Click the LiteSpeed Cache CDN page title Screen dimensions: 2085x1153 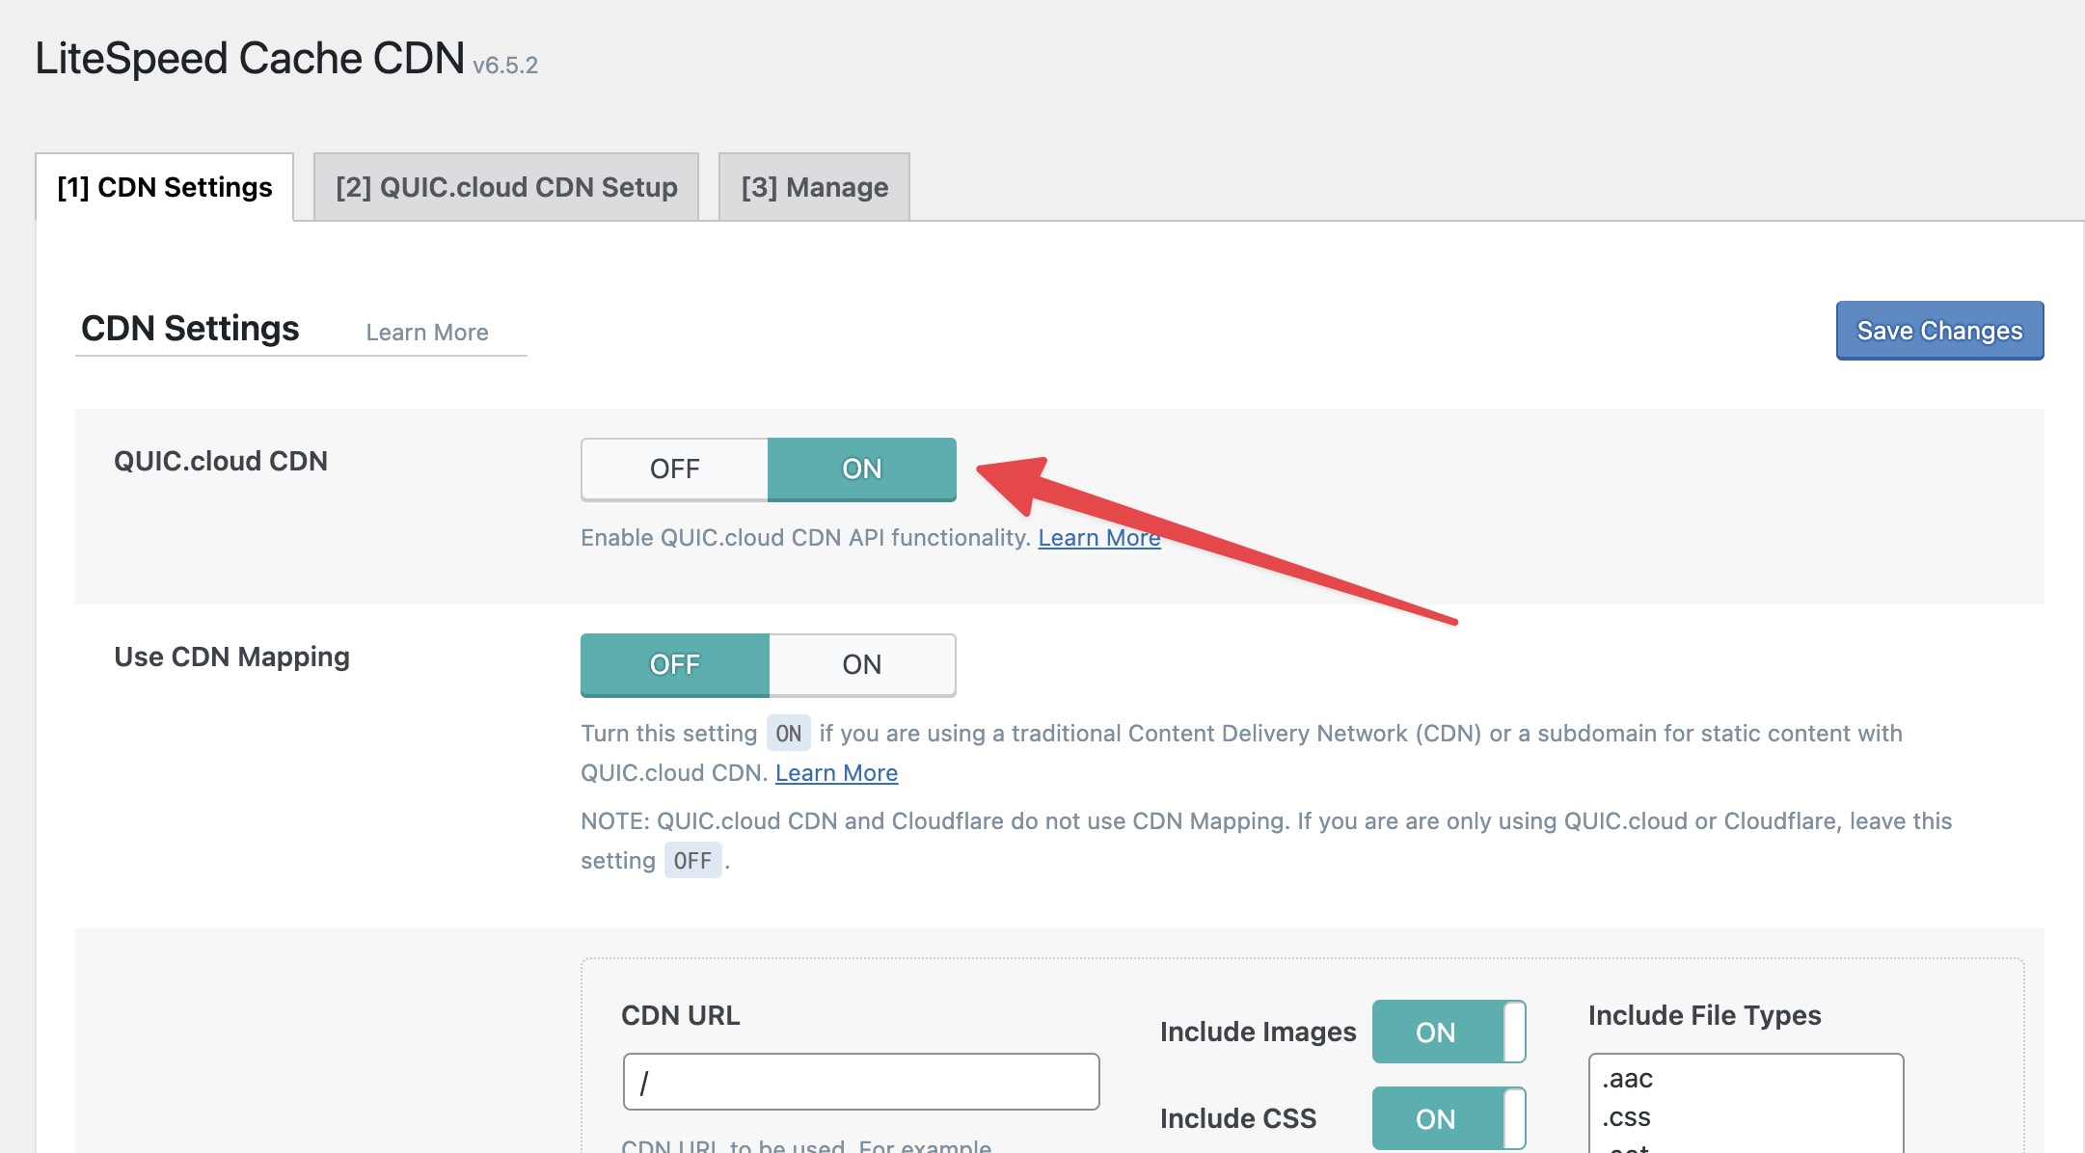pyautogui.click(x=250, y=59)
